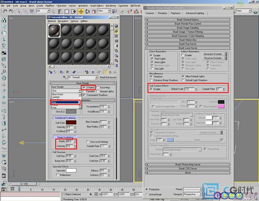Screen dimensions: 259x201
Task: Select Wax in the shader list
Action: coord(65,108)
